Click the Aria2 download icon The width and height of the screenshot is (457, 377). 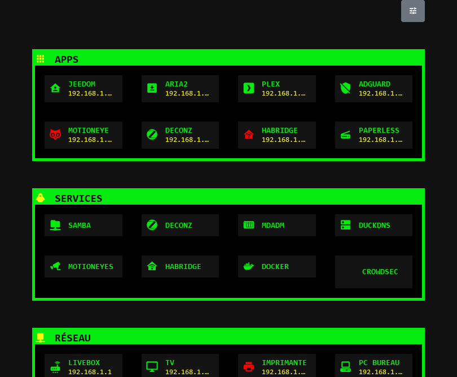152,88
